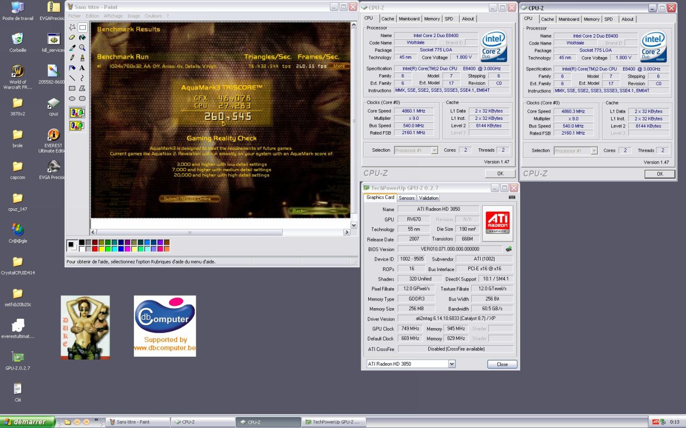
Task: Click the Paint horizontal scrollbar thumb
Action: [x=190, y=233]
